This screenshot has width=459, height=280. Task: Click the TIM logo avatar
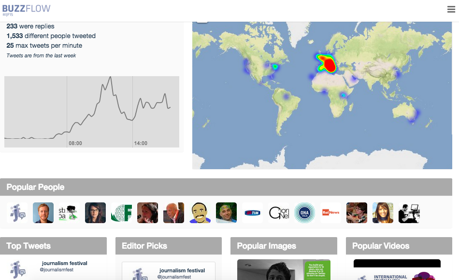[252, 213]
